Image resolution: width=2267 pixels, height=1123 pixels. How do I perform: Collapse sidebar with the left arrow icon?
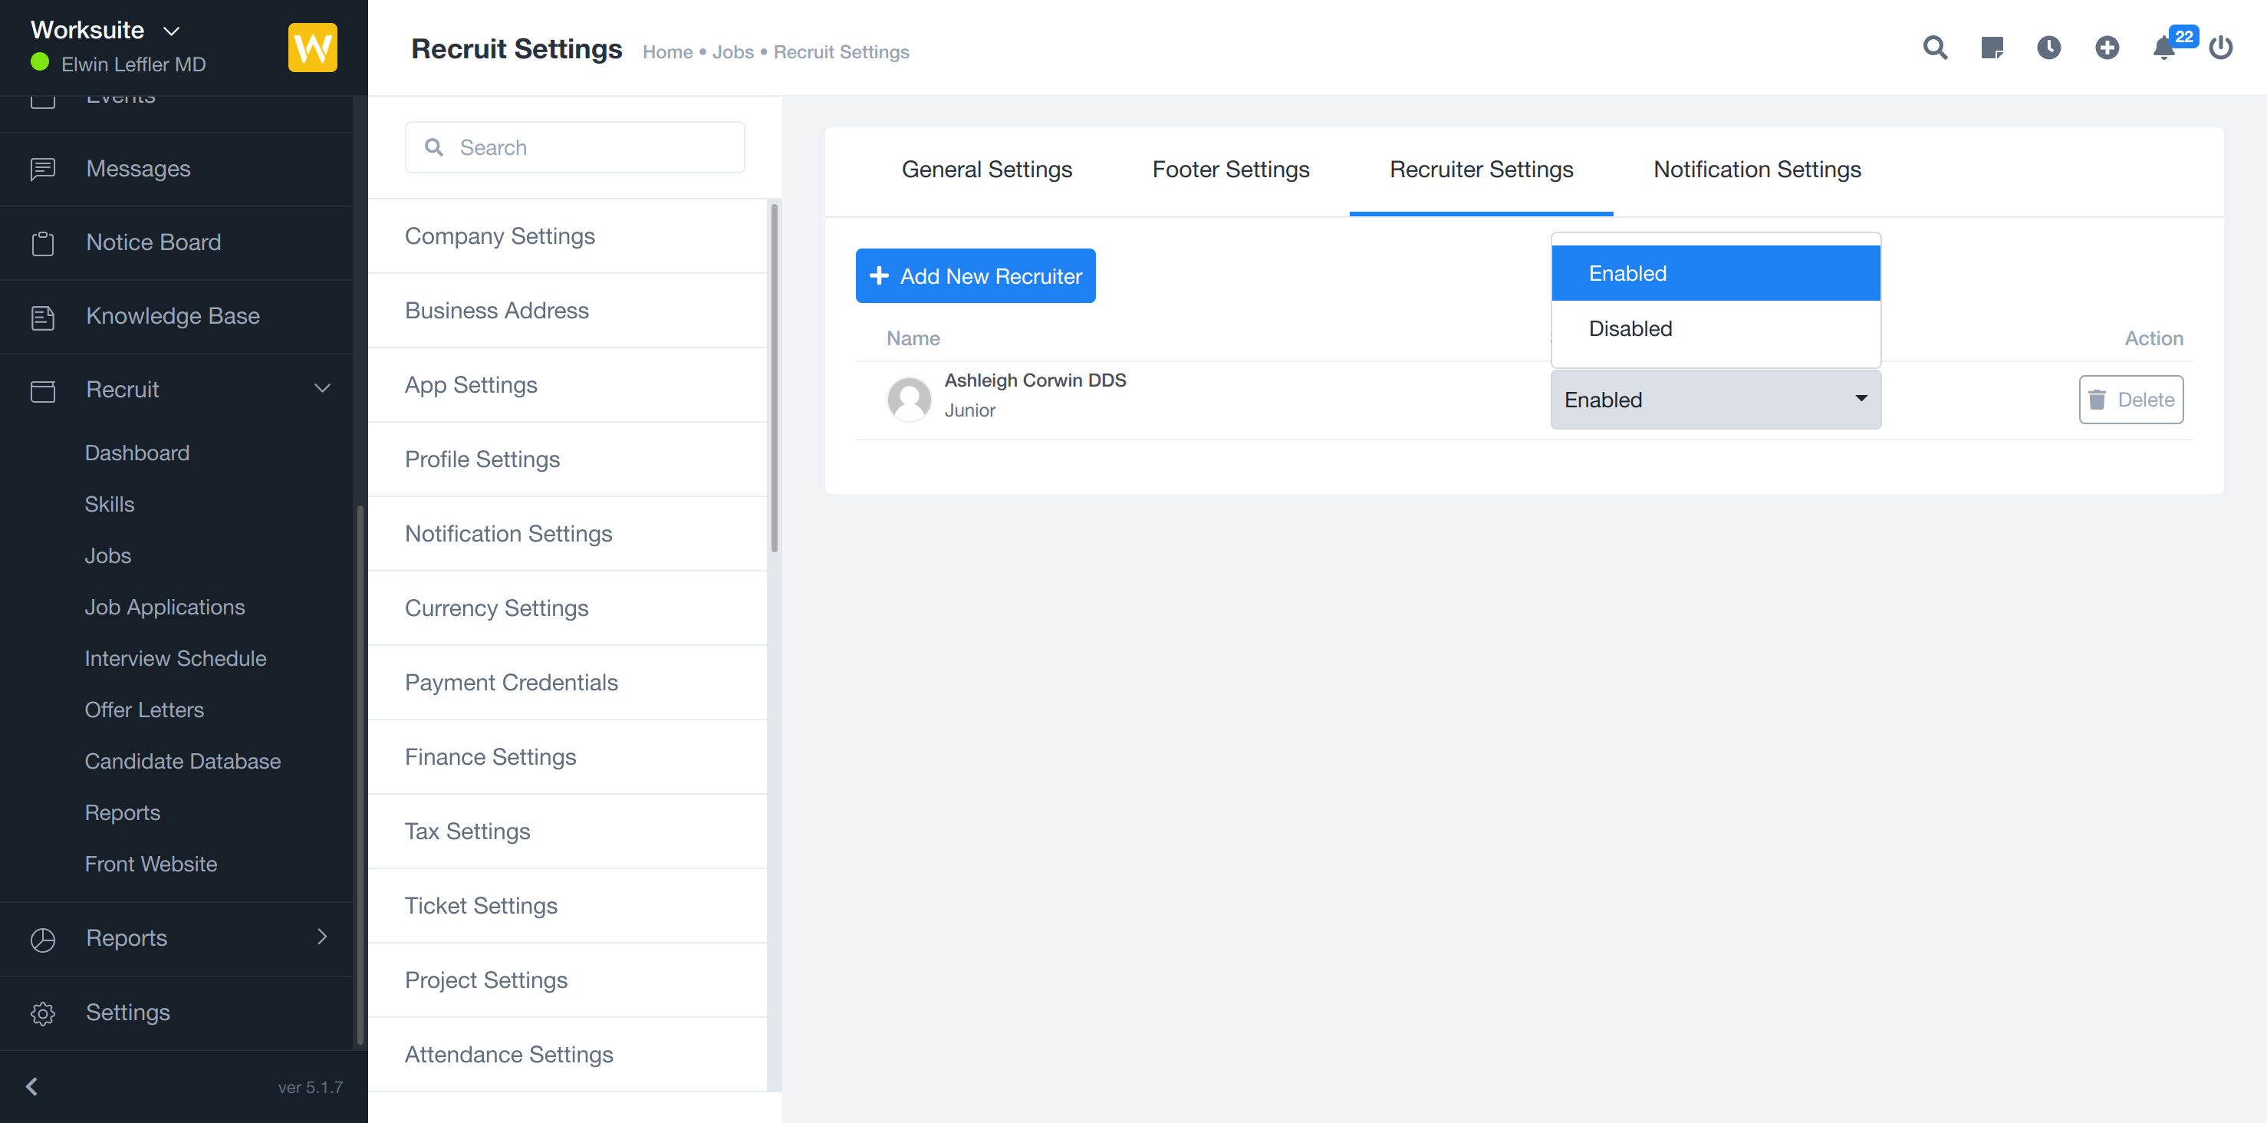click(x=32, y=1086)
